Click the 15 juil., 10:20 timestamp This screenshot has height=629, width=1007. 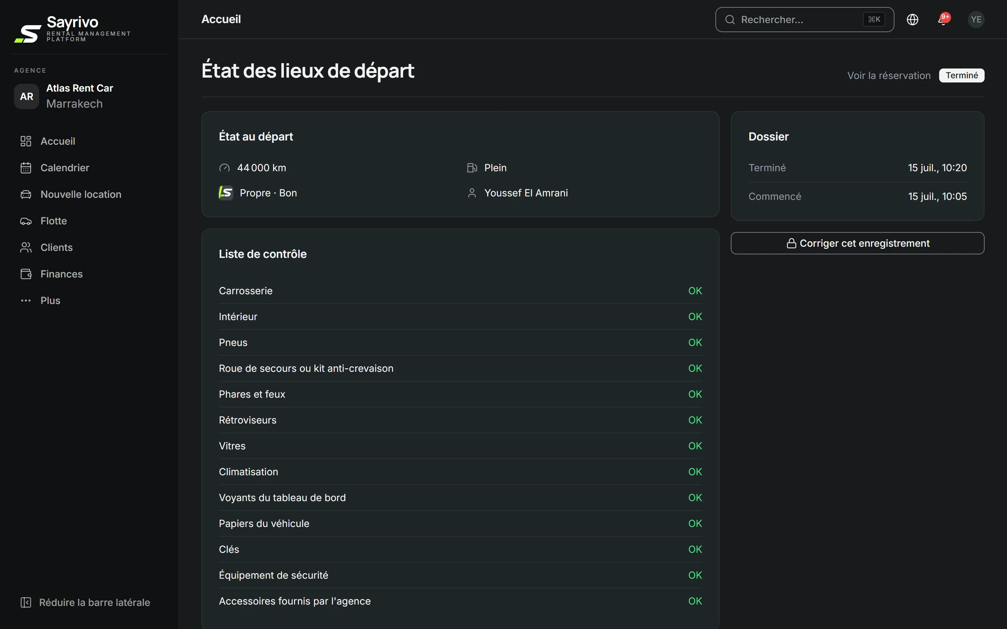(x=937, y=168)
